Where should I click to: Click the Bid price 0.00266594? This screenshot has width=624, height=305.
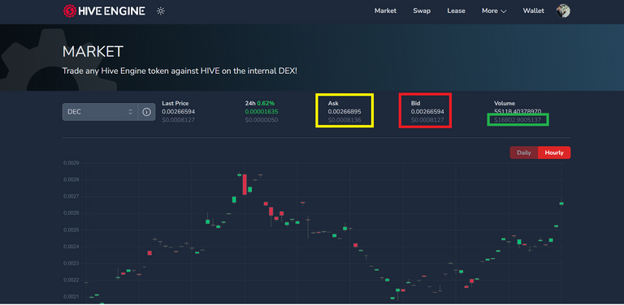(x=427, y=112)
